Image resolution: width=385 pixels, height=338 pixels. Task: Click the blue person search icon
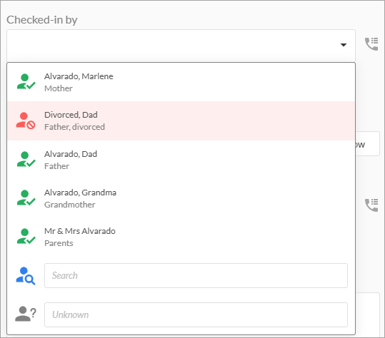coord(26,276)
